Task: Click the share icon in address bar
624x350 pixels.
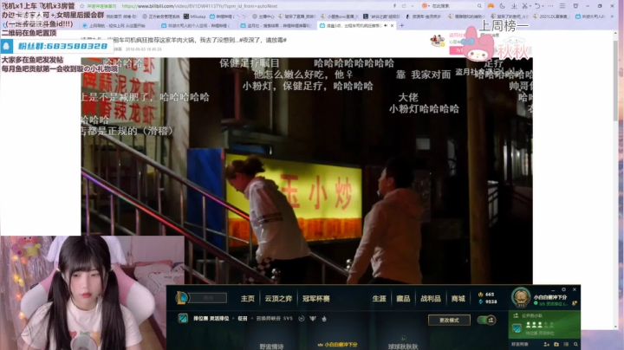Action: click(404, 6)
